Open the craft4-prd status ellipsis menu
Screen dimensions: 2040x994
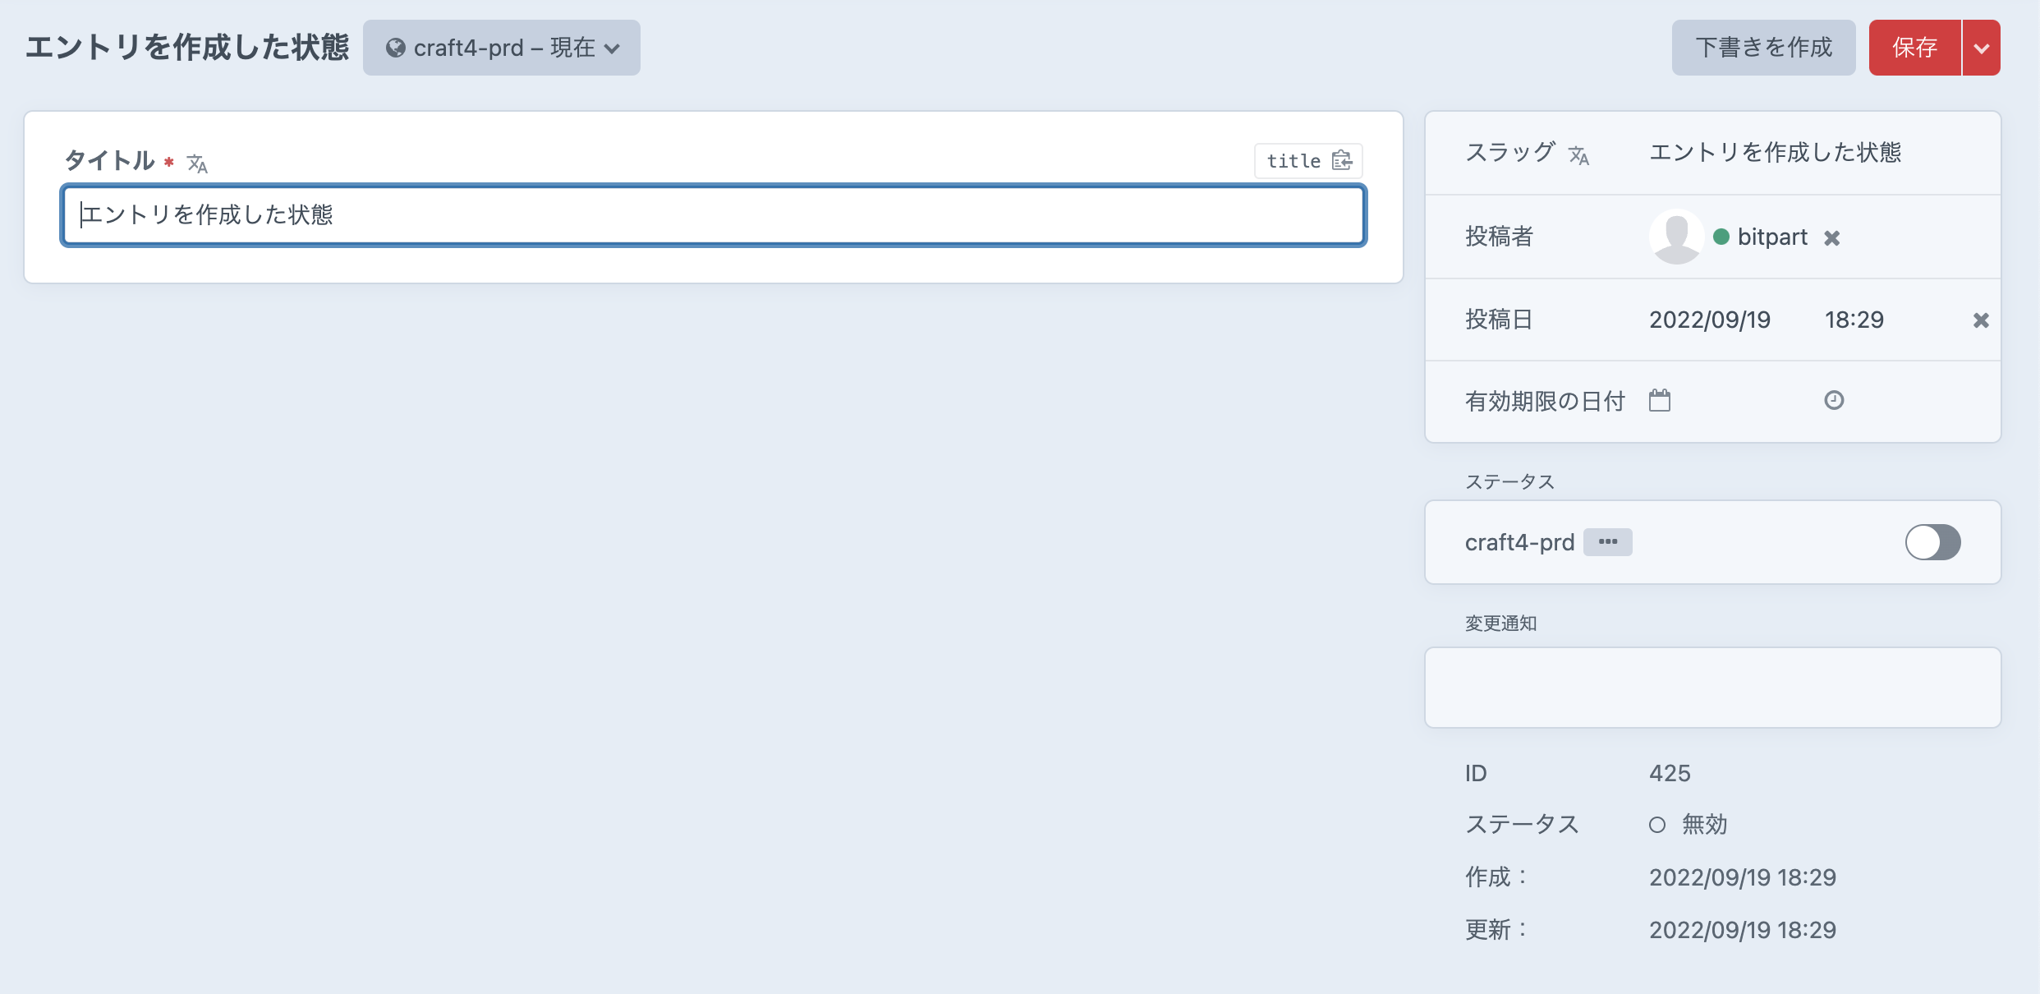tap(1608, 542)
